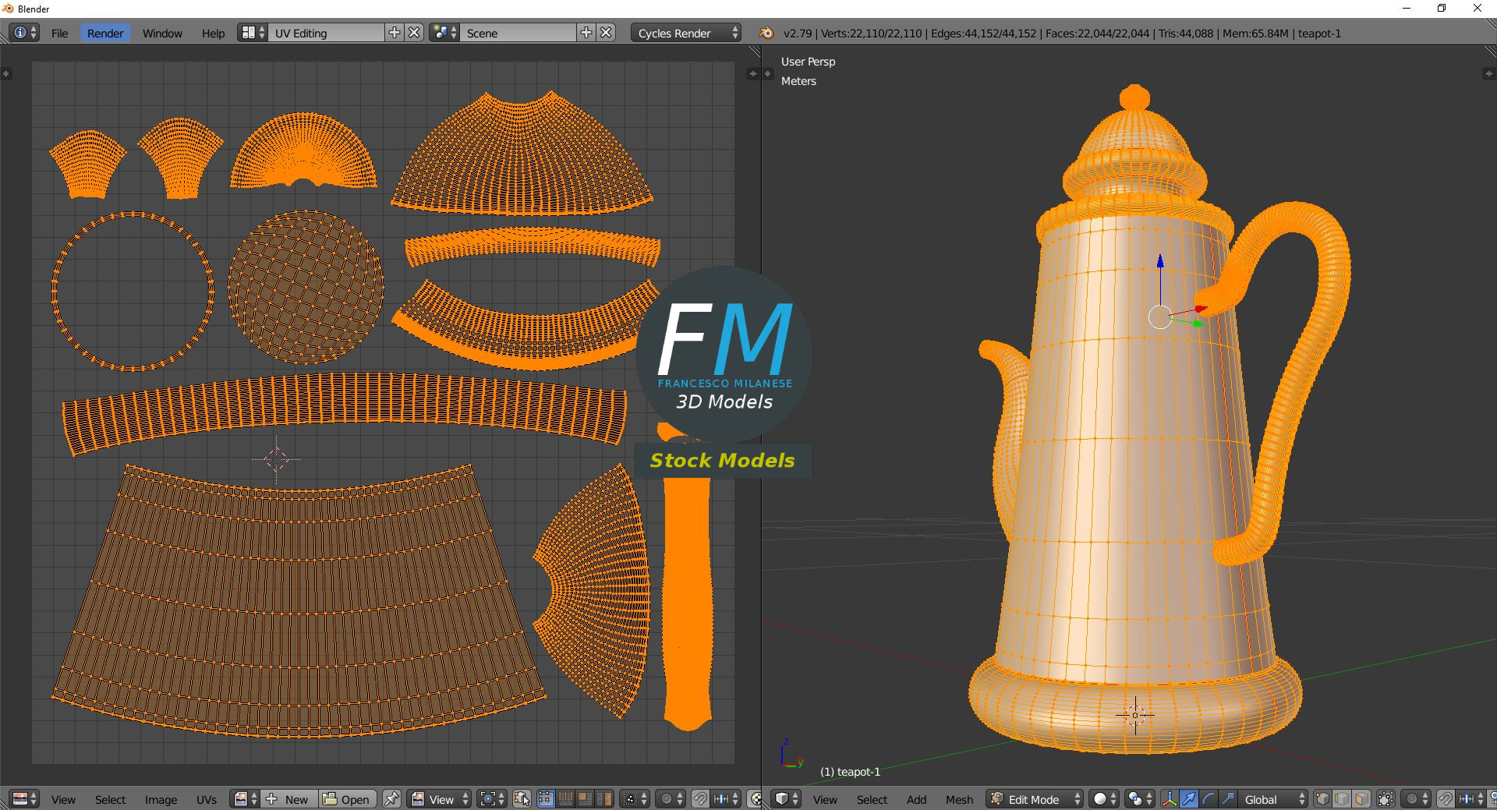
Task: Select the rotate manipulator icon
Action: point(1208,799)
